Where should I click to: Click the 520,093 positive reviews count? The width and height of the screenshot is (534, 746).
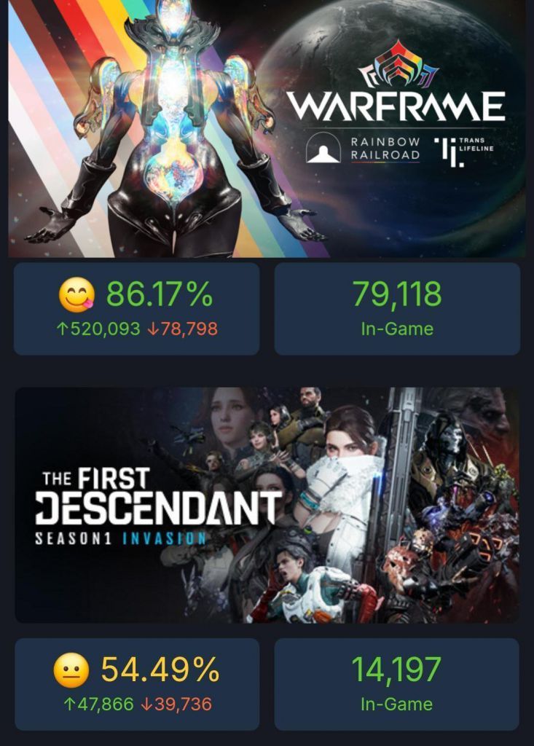[105, 329]
